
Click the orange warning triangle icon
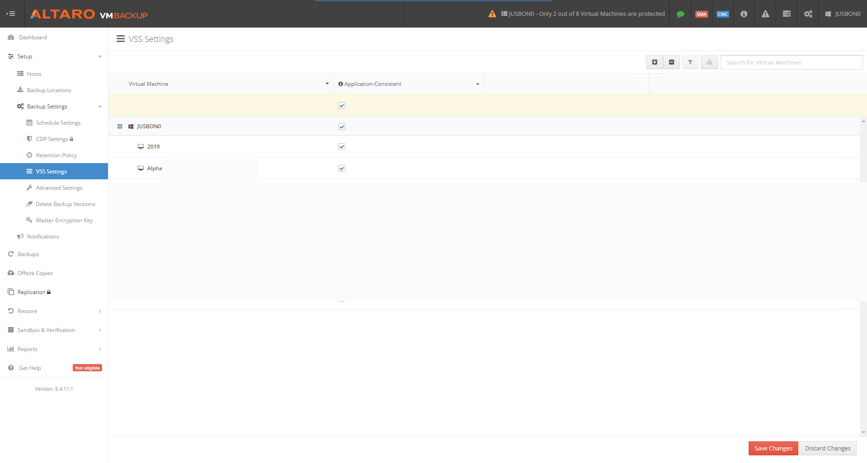tap(492, 14)
